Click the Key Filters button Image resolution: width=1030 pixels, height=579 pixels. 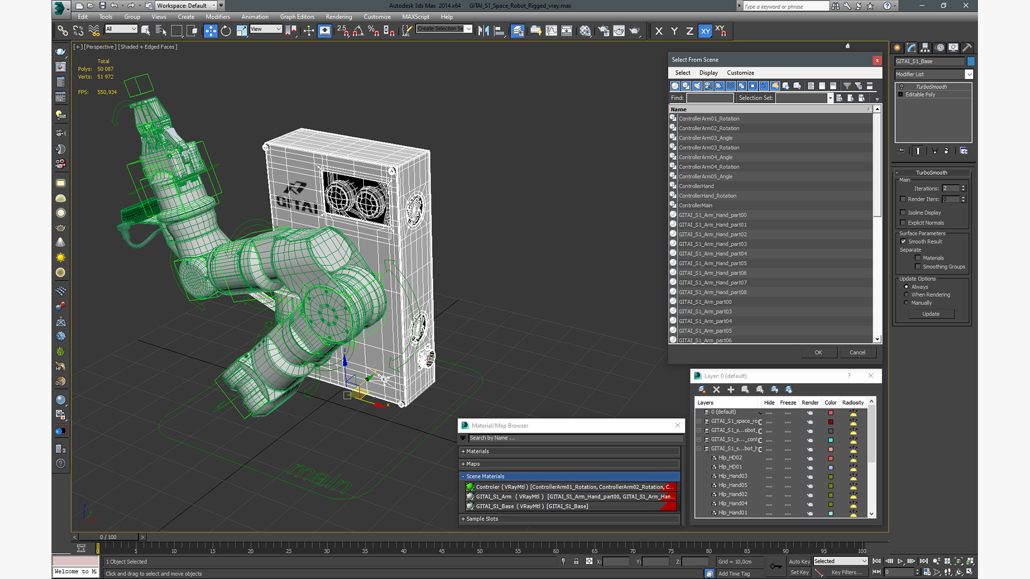tap(847, 573)
